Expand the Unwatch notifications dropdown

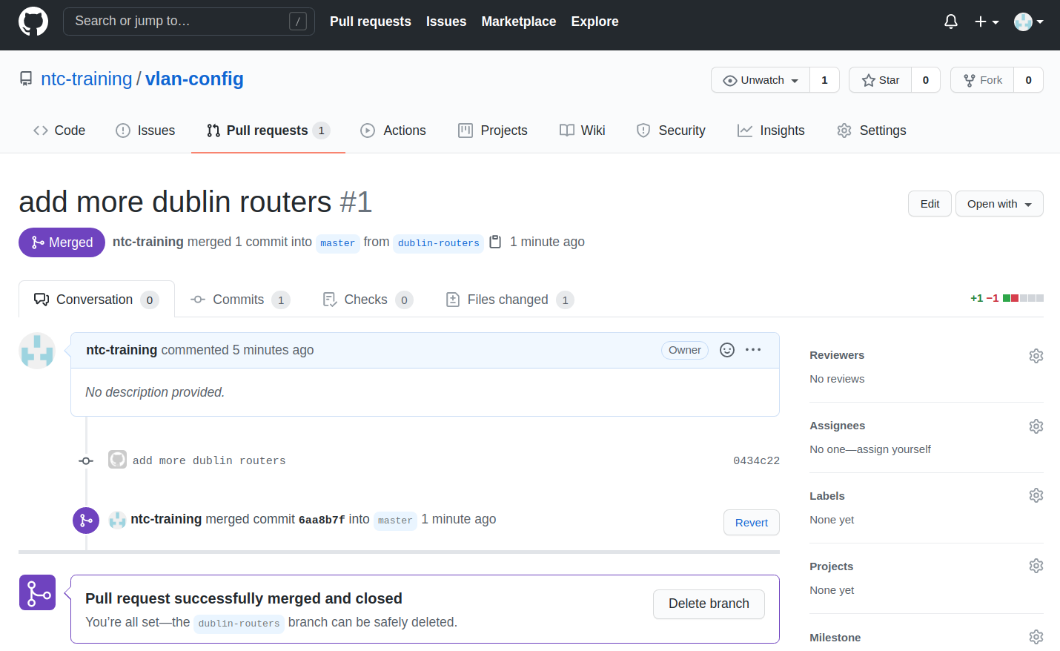[x=761, y=80]
